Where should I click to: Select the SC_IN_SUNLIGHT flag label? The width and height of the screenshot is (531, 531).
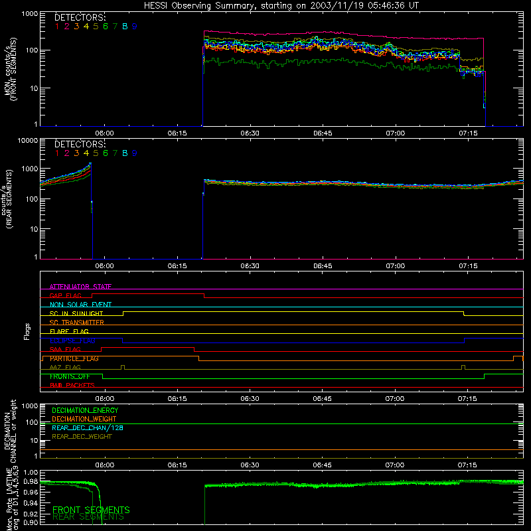click(76, 313)
